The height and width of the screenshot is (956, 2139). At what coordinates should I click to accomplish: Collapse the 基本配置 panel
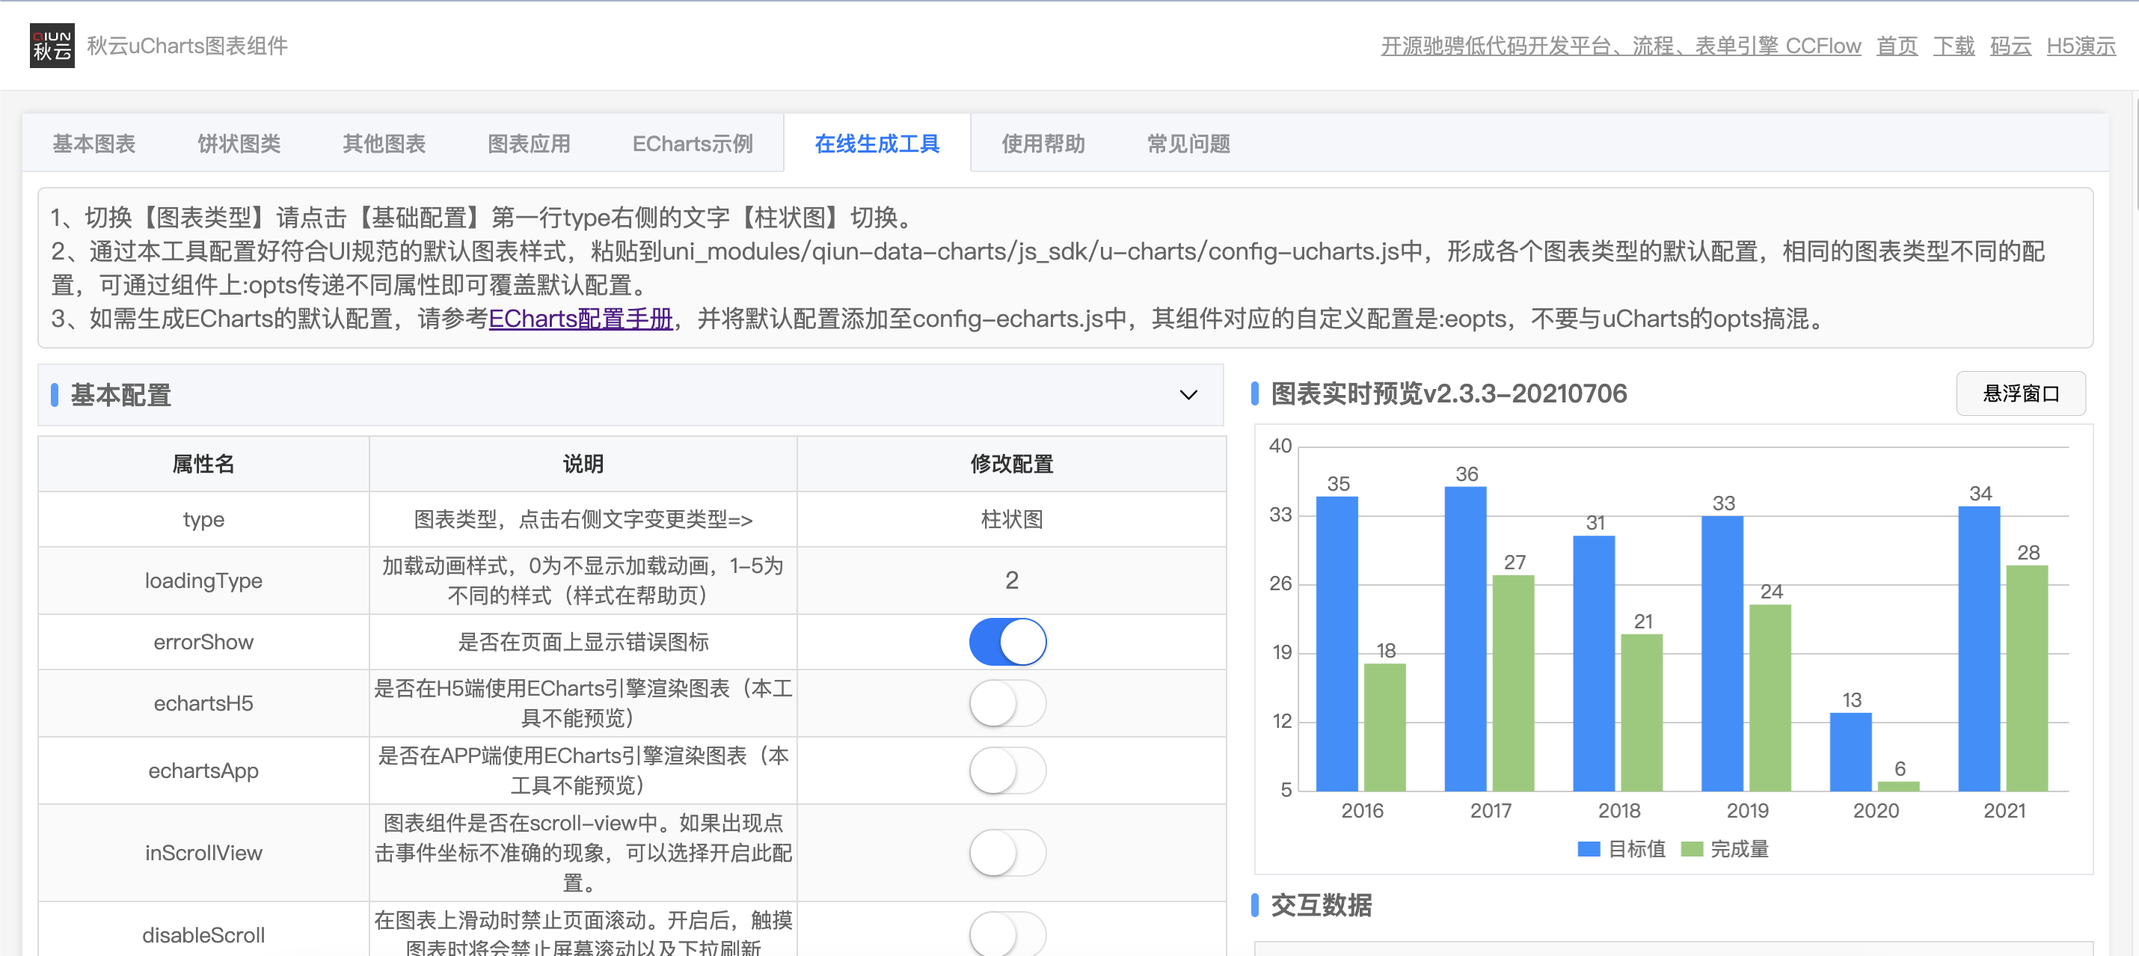pyautogui.click(x=1188, y=396)
